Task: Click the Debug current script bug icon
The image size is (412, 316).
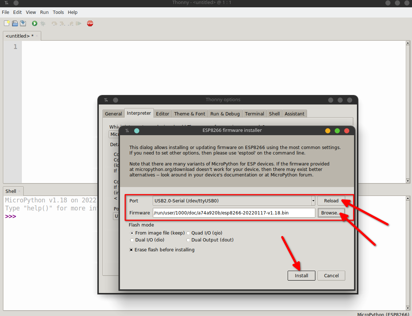Action: click(x=43, y=23)
